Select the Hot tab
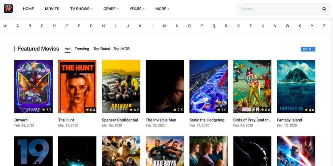Image resolution: width=333 pixels, height=166 pixels. pyautogui.click(x=68, y=49)
